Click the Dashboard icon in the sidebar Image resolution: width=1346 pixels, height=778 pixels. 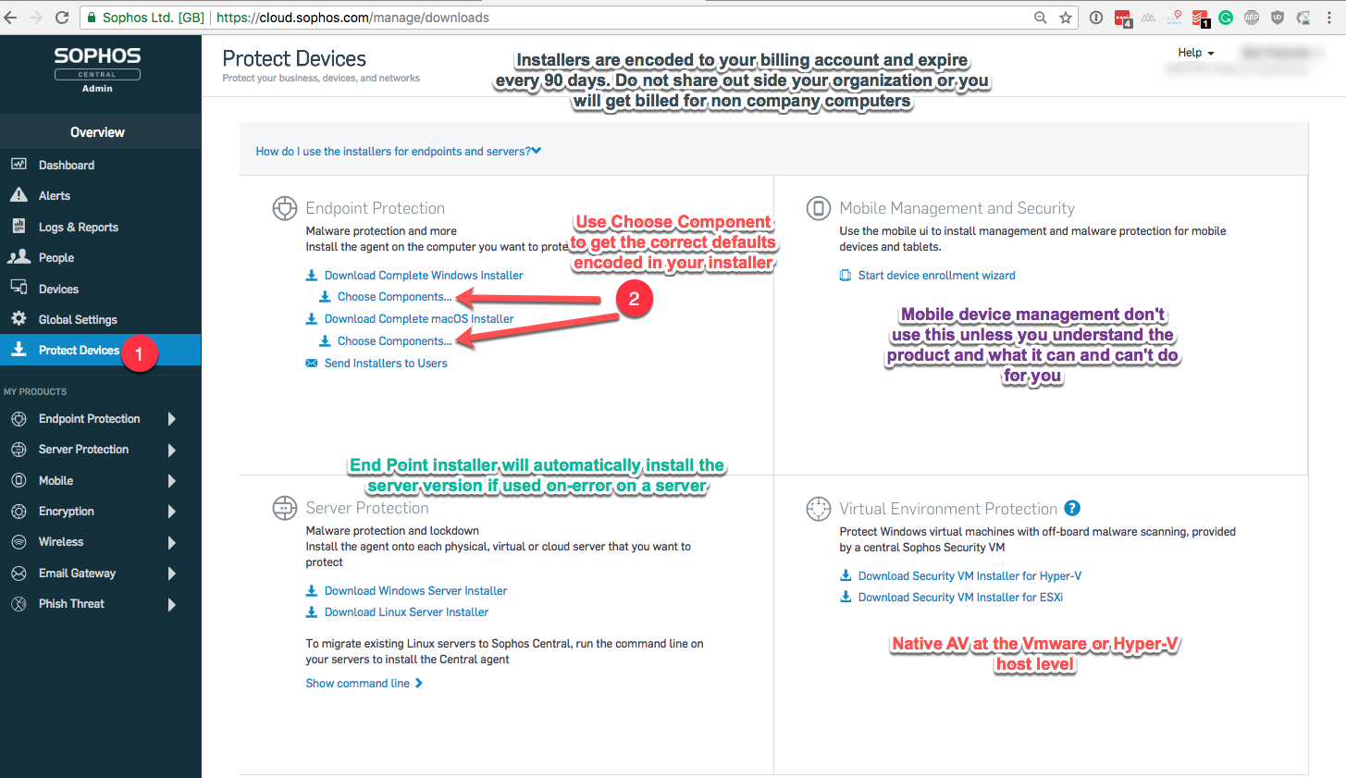coord(20,164)
